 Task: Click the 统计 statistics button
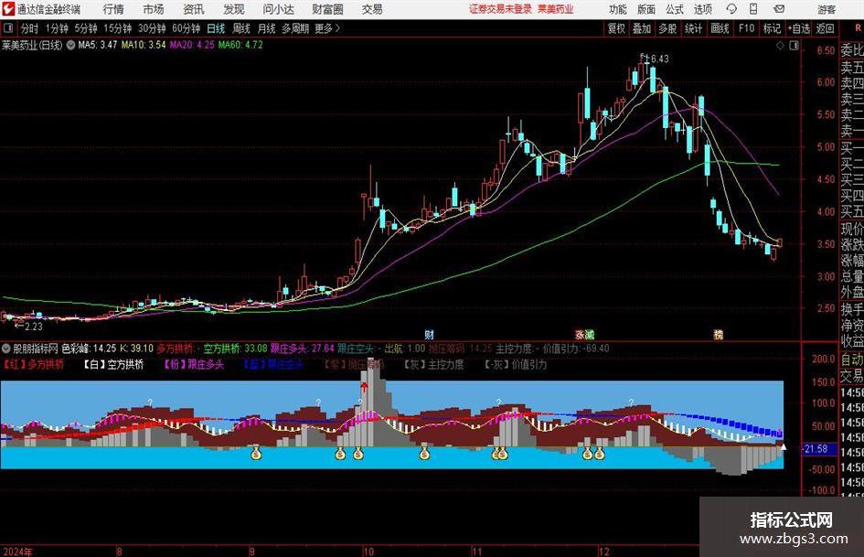pos(693,28)
